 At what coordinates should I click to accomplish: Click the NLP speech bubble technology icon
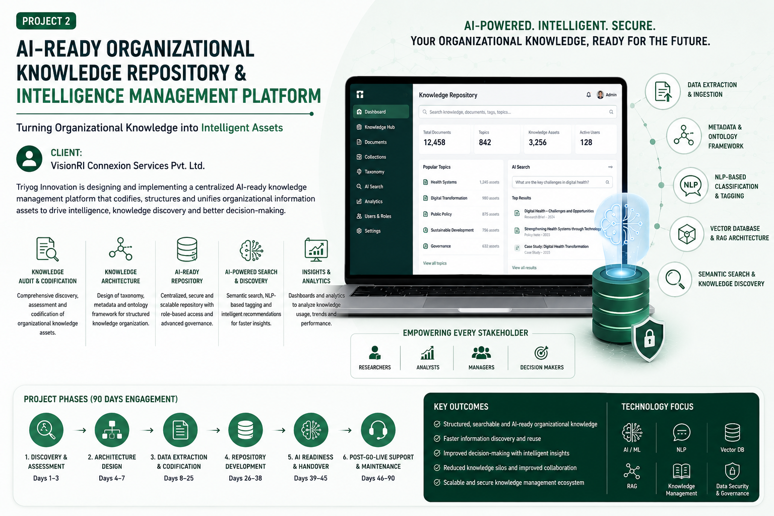[x=681, y=432]
